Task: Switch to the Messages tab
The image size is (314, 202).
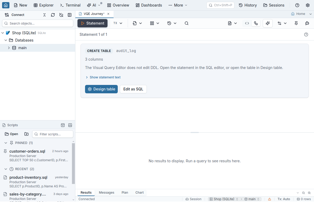Action: (106, 193)
